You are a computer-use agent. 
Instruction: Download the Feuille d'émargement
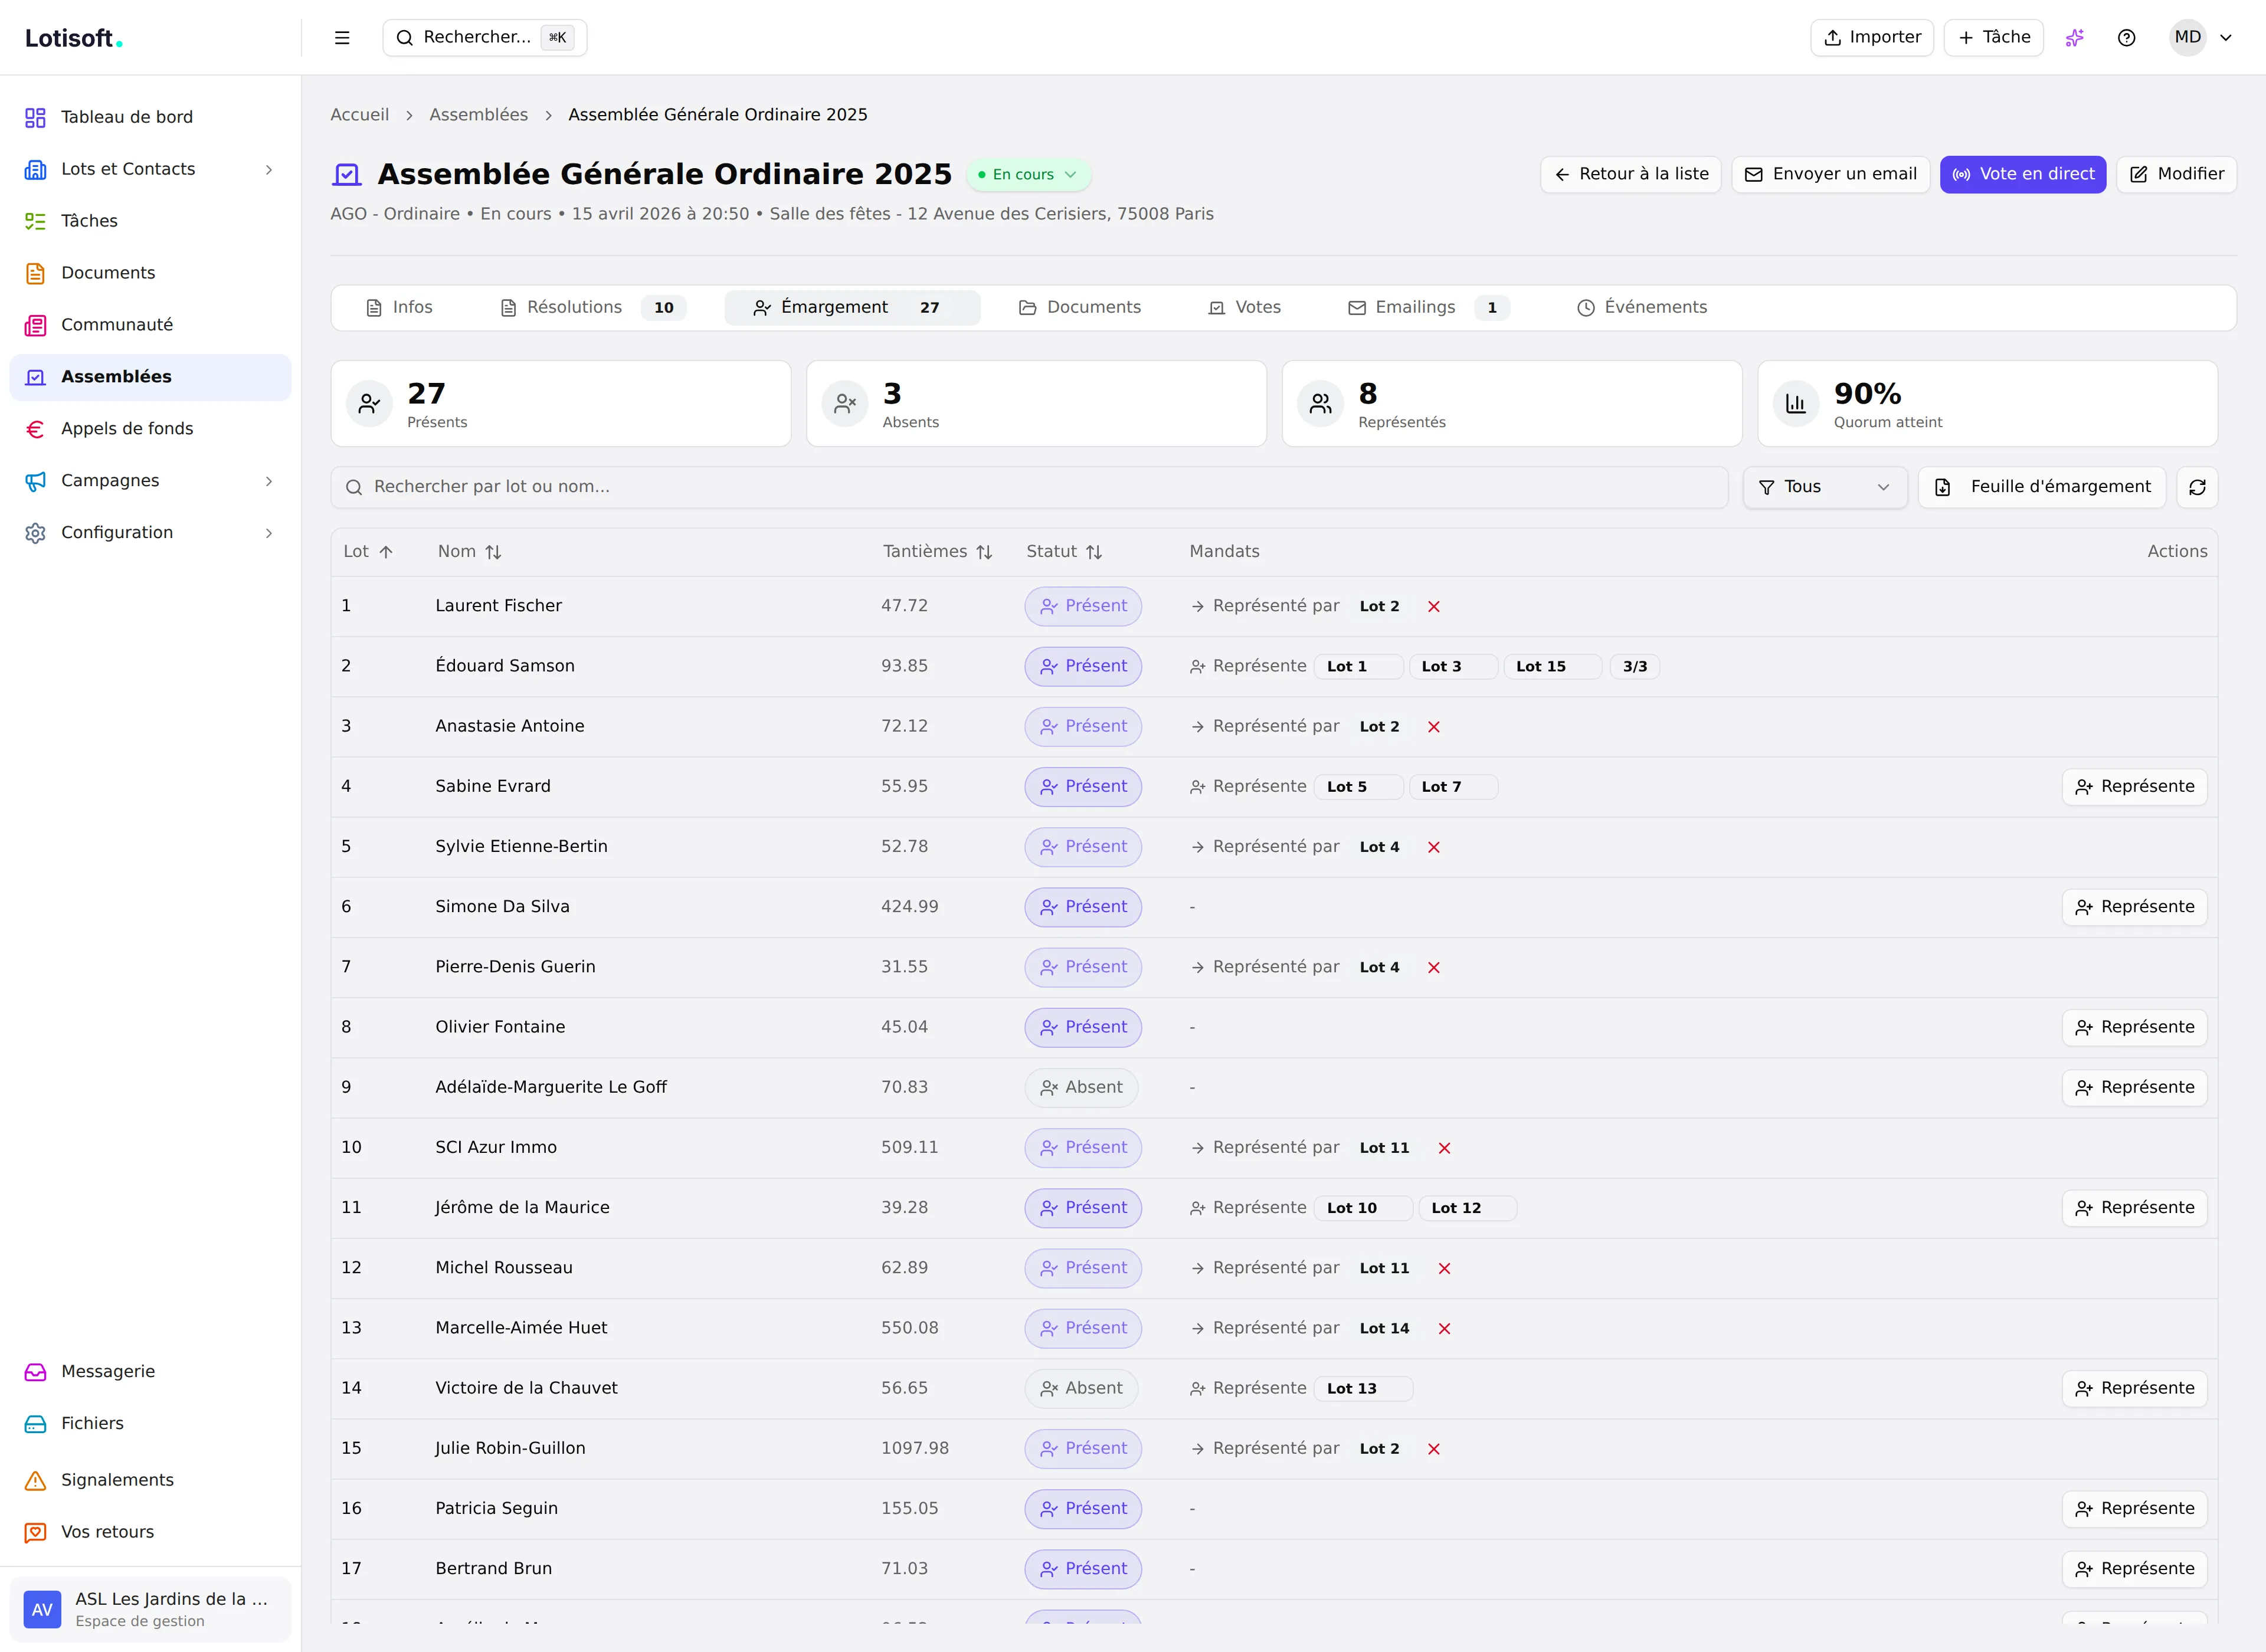2042,487
